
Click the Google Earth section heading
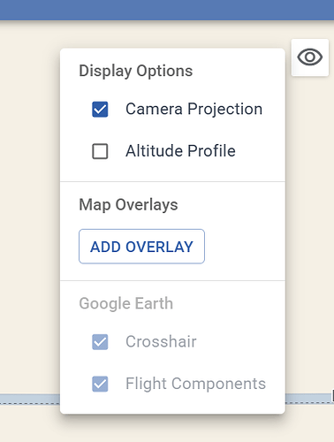tap(126, 303)
